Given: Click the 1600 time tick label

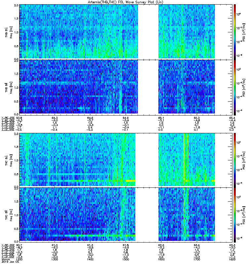Looking at the screenshot, I should tap(161, 259).
